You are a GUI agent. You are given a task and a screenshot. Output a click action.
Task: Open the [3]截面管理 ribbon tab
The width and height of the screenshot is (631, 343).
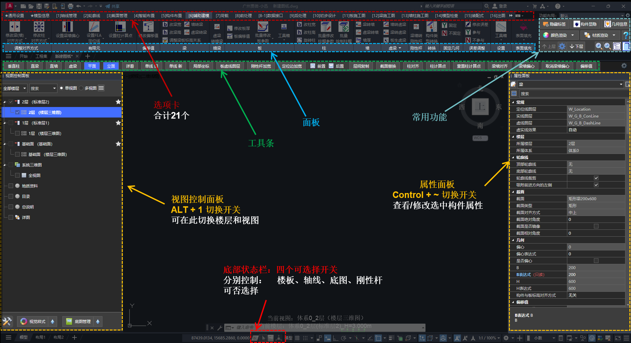tap(117, 15)
